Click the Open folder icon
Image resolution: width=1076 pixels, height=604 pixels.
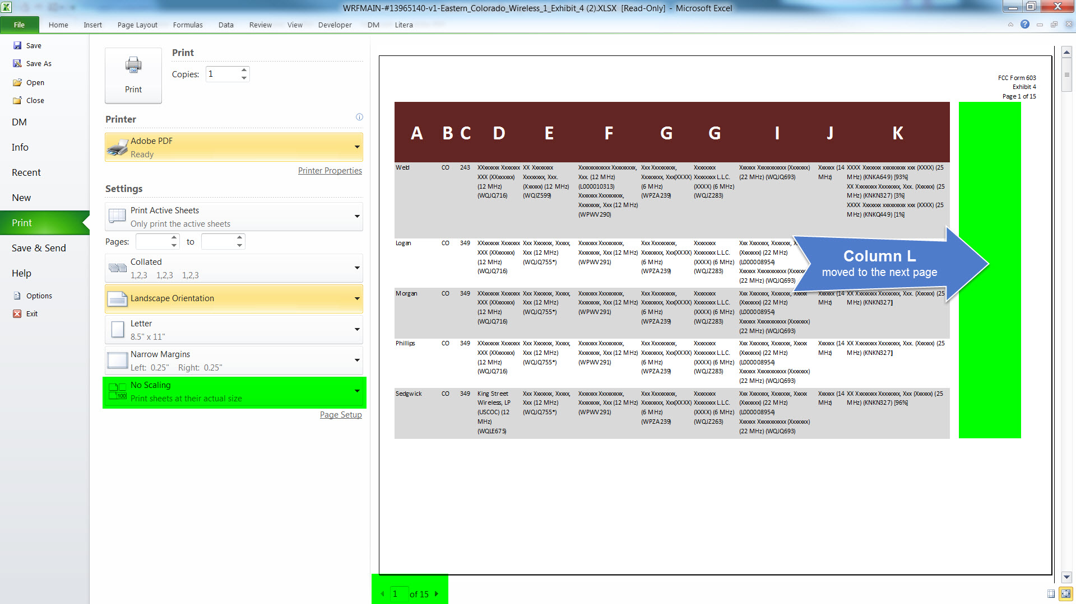(17, 82)
